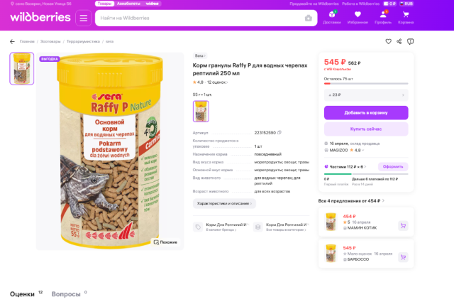Select the 55 г · 1 шт. variant thumbnail
Image resolution: width=454 pixels, height=302 pixels.
tap(201, 111)
